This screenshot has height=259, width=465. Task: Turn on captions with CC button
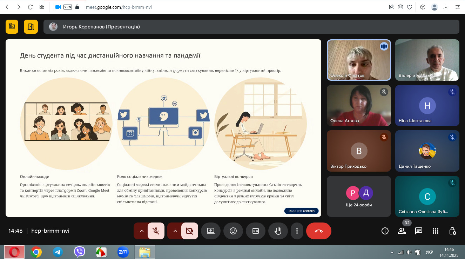255,231
